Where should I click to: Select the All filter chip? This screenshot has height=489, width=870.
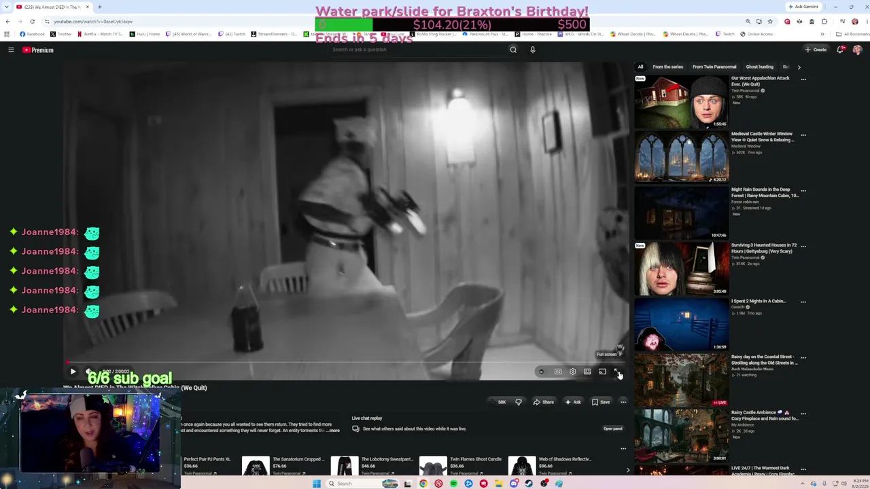(640, 67)
